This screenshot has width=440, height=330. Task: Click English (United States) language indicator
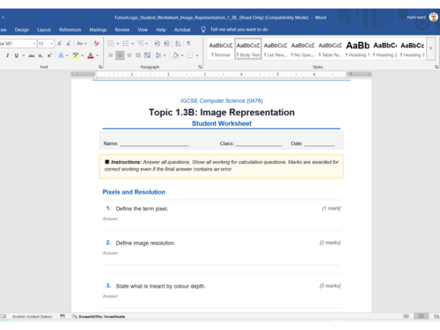tap(33, 316)
